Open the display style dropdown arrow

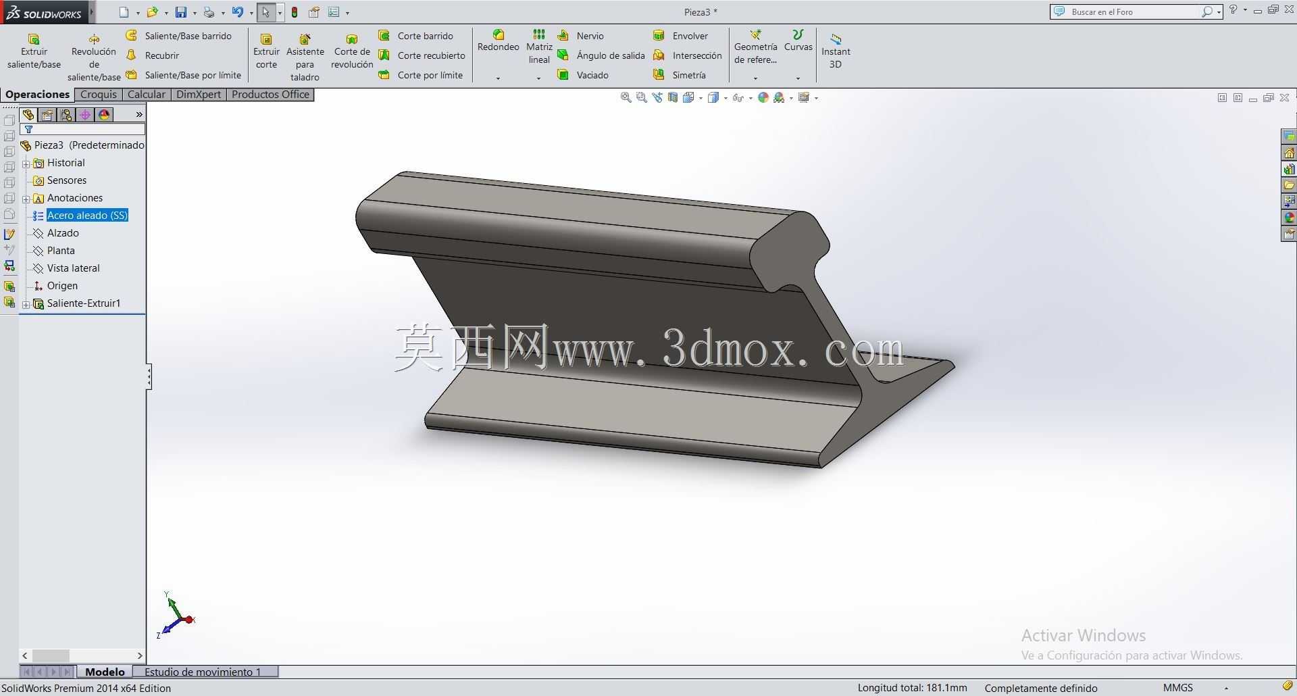pos(726,98)
